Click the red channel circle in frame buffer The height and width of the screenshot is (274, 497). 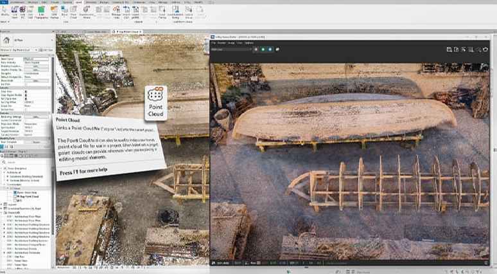tap(256, 49)
